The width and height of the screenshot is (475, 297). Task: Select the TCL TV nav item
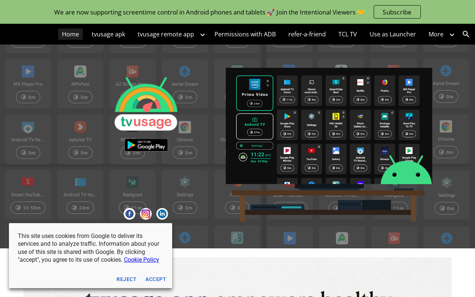[348, 34]
